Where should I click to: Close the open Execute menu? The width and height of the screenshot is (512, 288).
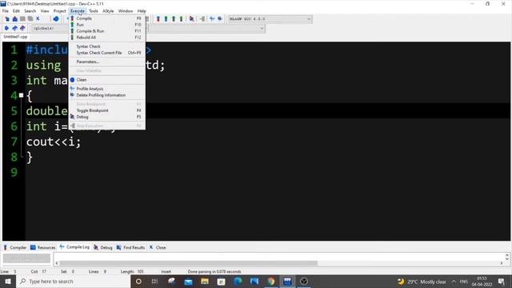(78, 10)
